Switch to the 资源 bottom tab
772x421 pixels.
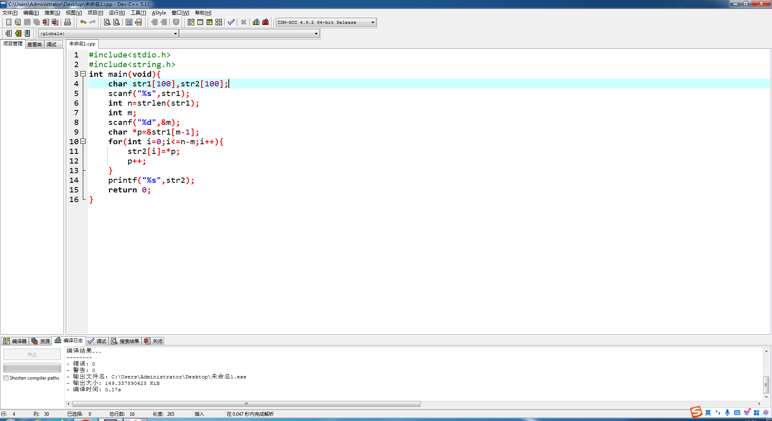[x=41, y=341]
